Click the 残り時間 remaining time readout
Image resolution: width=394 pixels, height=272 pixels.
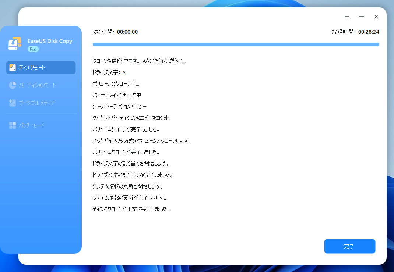[x=115, y=32]
